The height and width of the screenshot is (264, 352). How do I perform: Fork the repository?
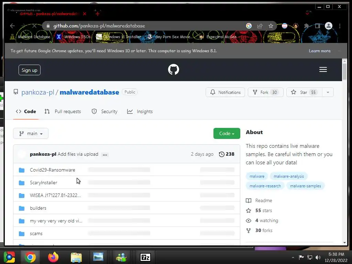266,92
